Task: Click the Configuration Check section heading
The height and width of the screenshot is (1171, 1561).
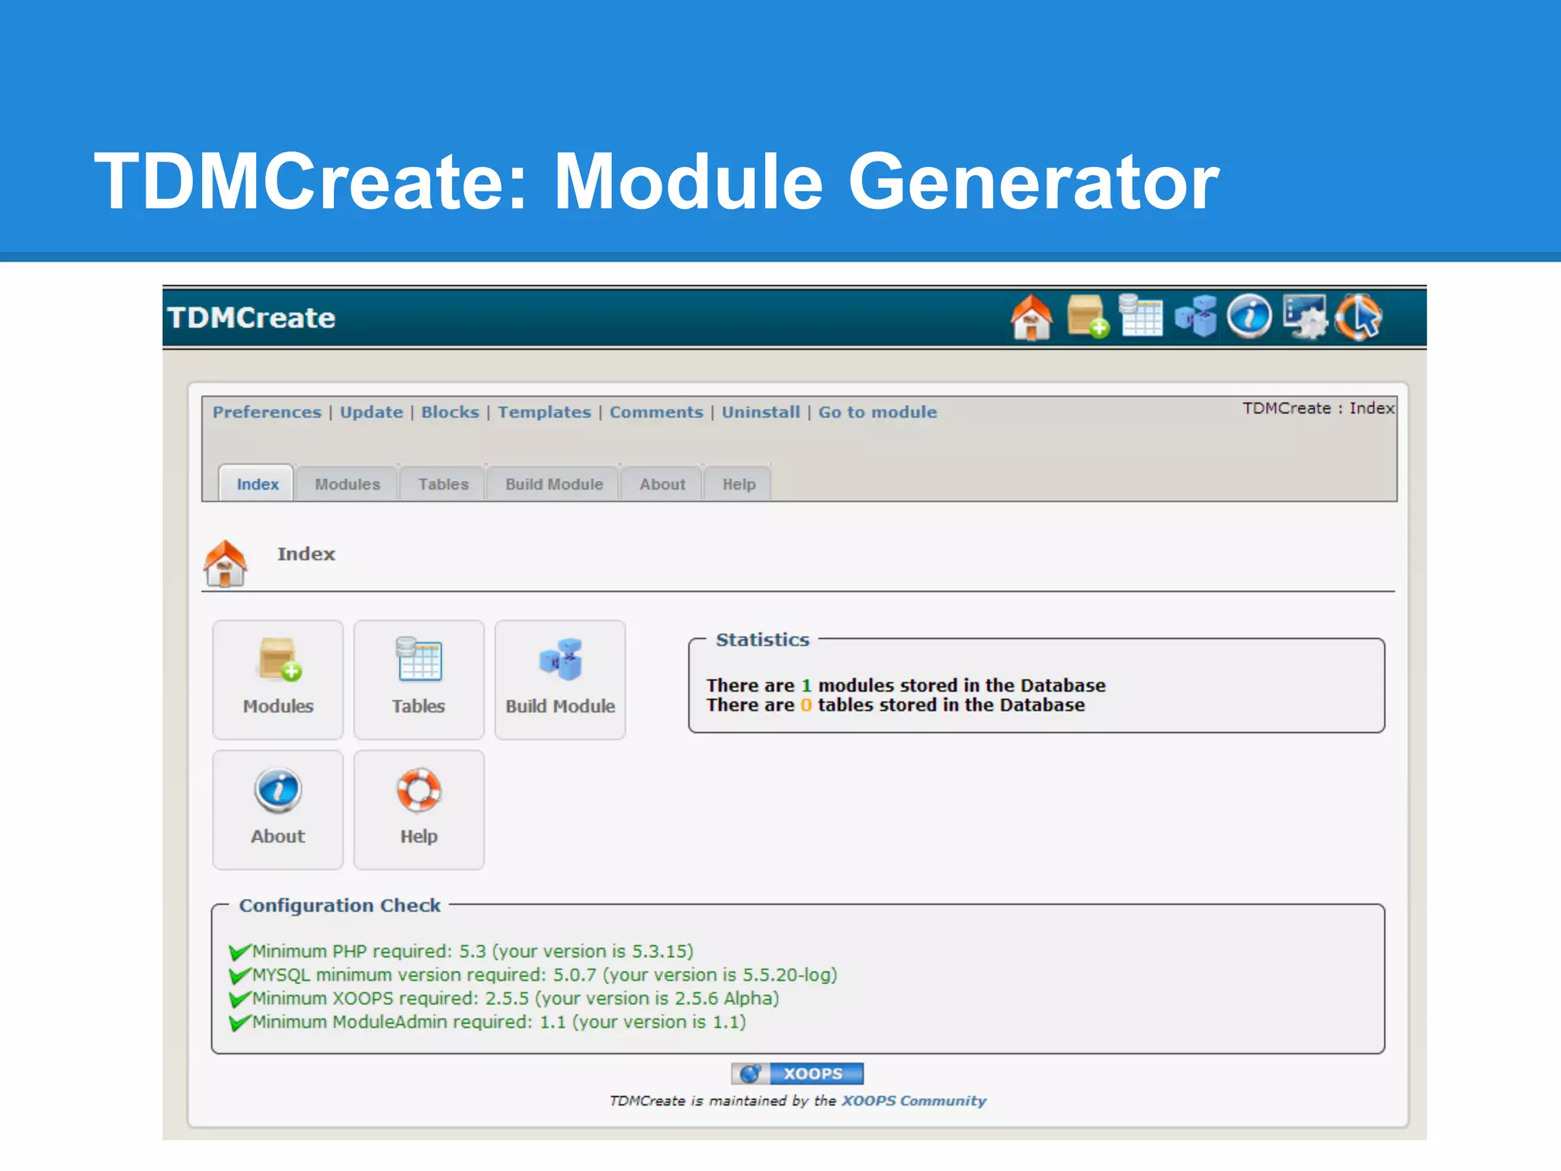Action: coord(339,905)
